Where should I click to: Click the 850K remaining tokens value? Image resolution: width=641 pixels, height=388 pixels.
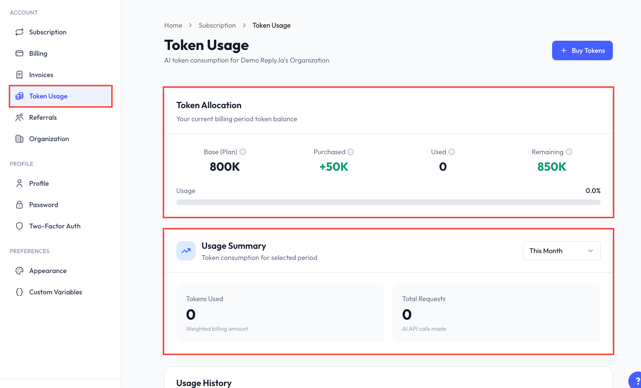pyautogui.click(x=552, y=167)
